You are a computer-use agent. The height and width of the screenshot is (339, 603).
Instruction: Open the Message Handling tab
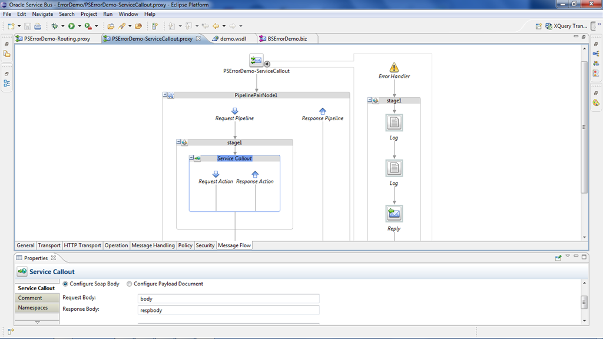click(153, 245)
